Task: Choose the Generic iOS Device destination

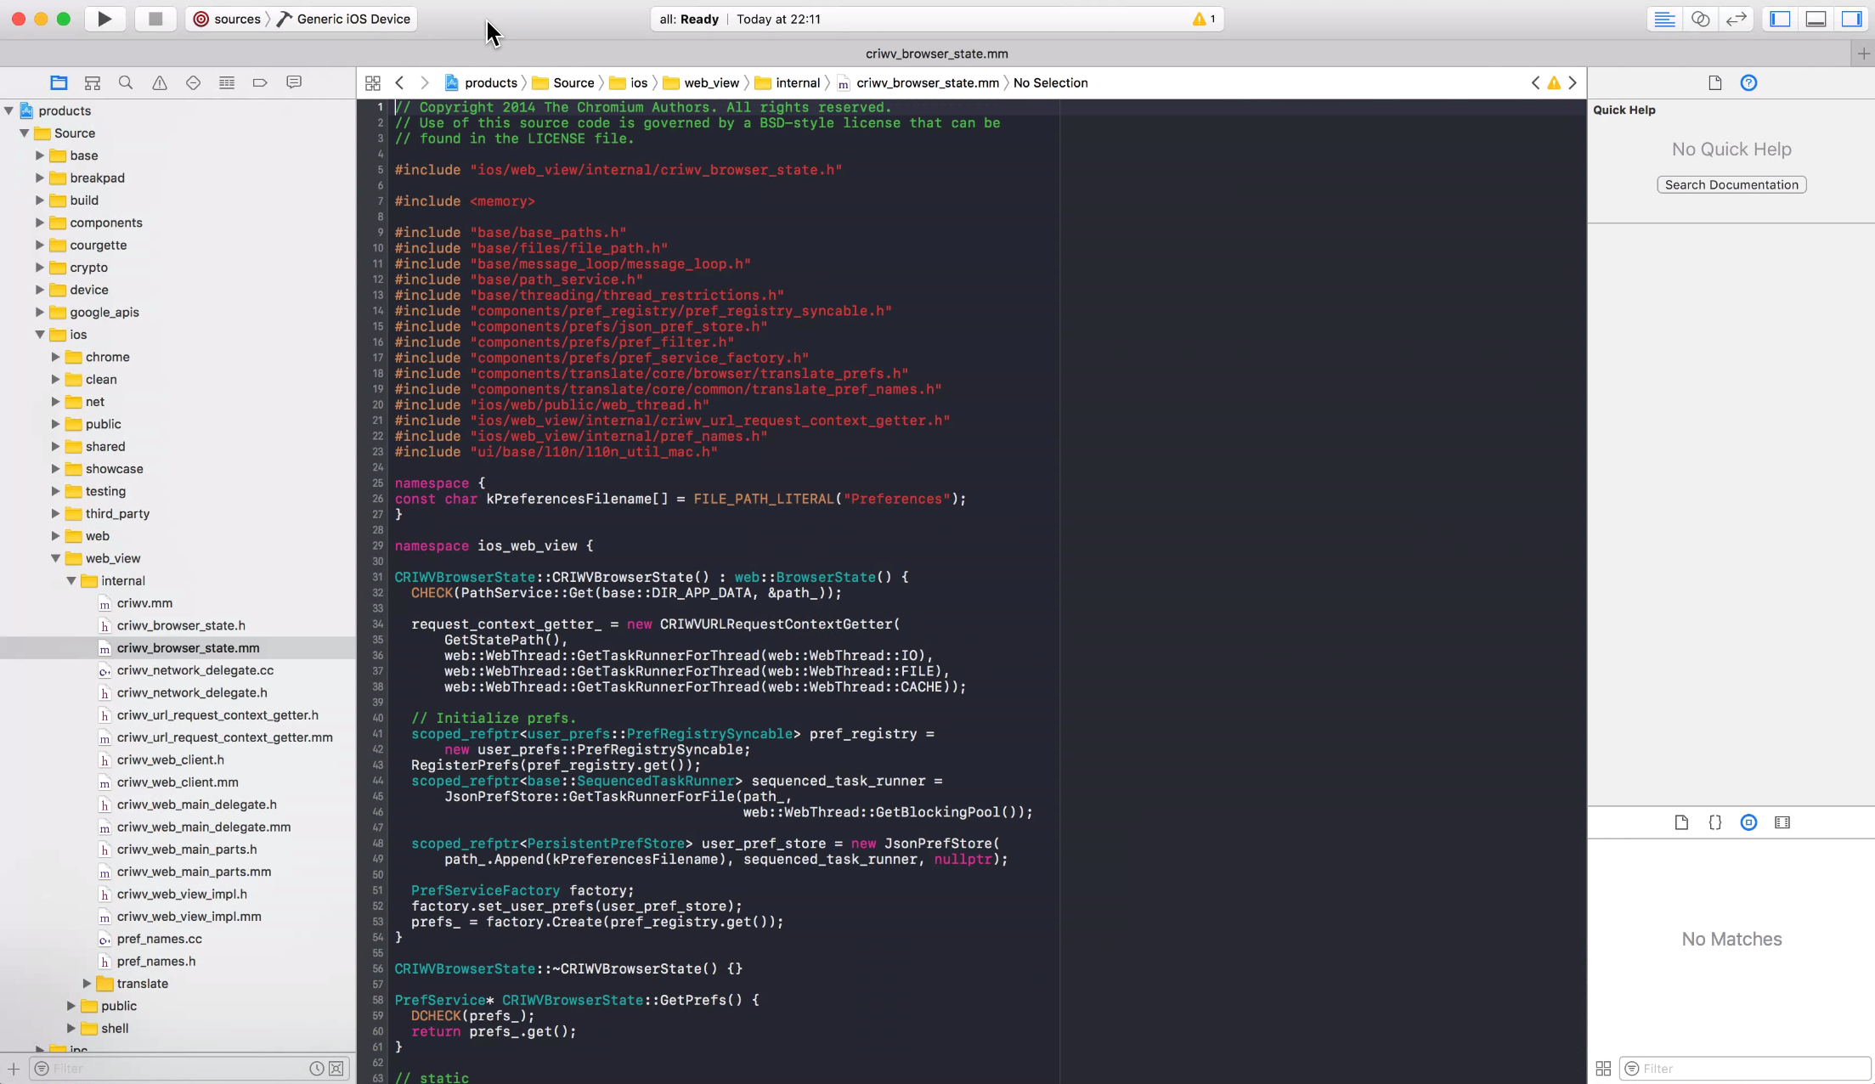Action: [x=344, y=19]
